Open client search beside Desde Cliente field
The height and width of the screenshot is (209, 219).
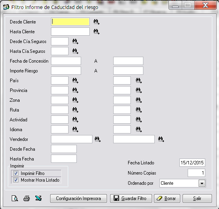click(x=96, y=22)
